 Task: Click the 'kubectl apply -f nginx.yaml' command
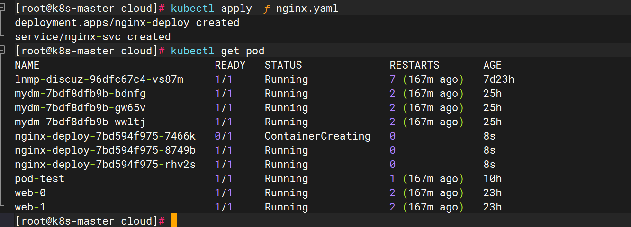click(x=254, y=9)
